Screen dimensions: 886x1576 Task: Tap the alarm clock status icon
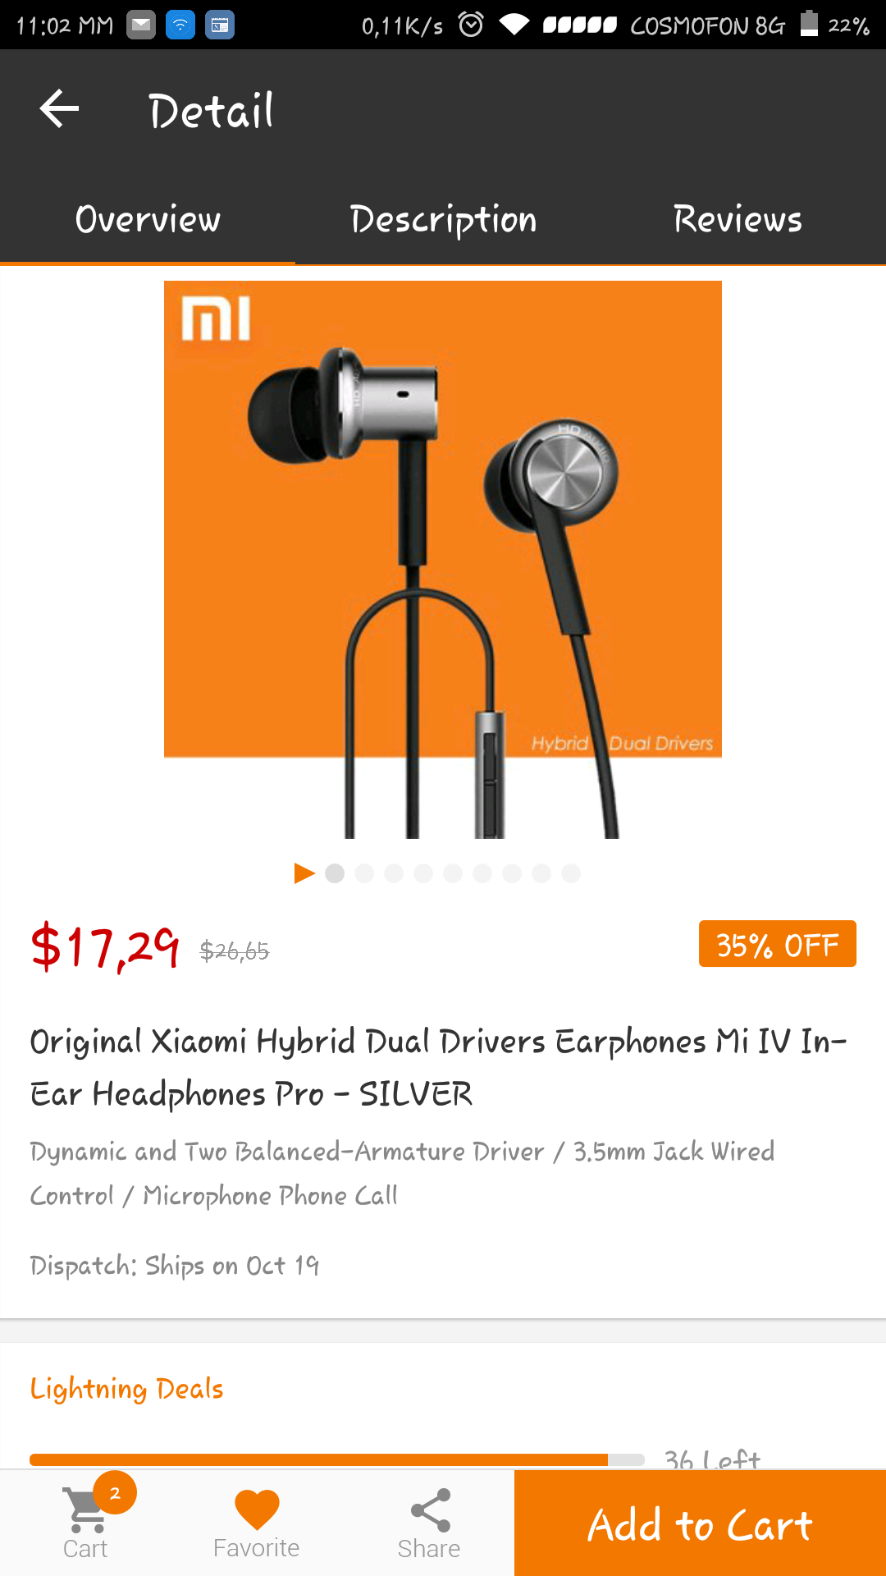471,25
